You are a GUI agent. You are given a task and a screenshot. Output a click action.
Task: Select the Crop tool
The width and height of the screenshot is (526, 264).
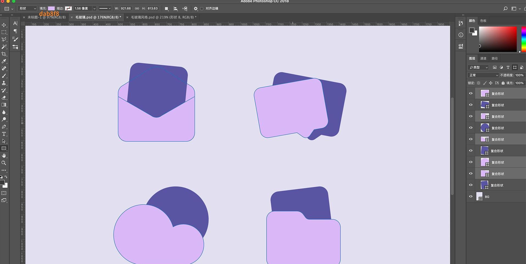click(x=4, y=54)
